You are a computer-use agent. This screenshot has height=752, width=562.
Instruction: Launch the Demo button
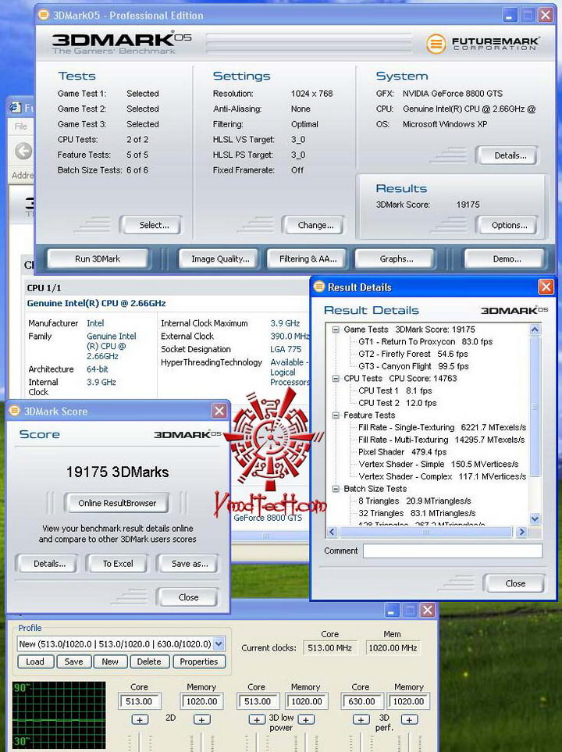507,258
